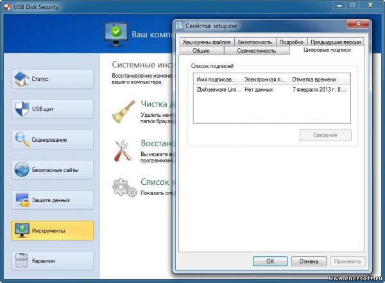
Task: Click Электронная почта column header
Action: click(265, 80)
